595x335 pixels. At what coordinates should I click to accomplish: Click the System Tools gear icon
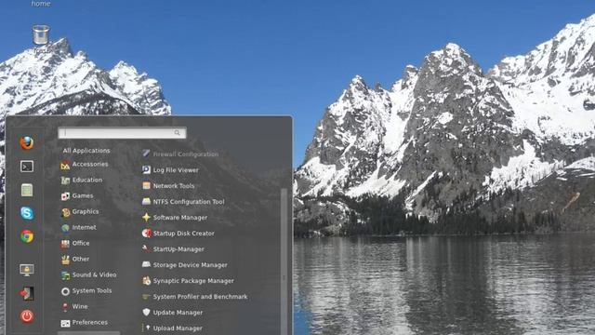[65, 291]
